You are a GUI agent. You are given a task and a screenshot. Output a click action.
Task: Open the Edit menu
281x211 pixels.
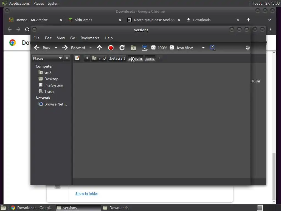click(48, 38)
